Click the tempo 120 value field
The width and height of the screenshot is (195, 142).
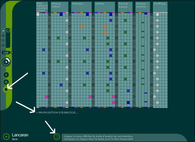6,53
